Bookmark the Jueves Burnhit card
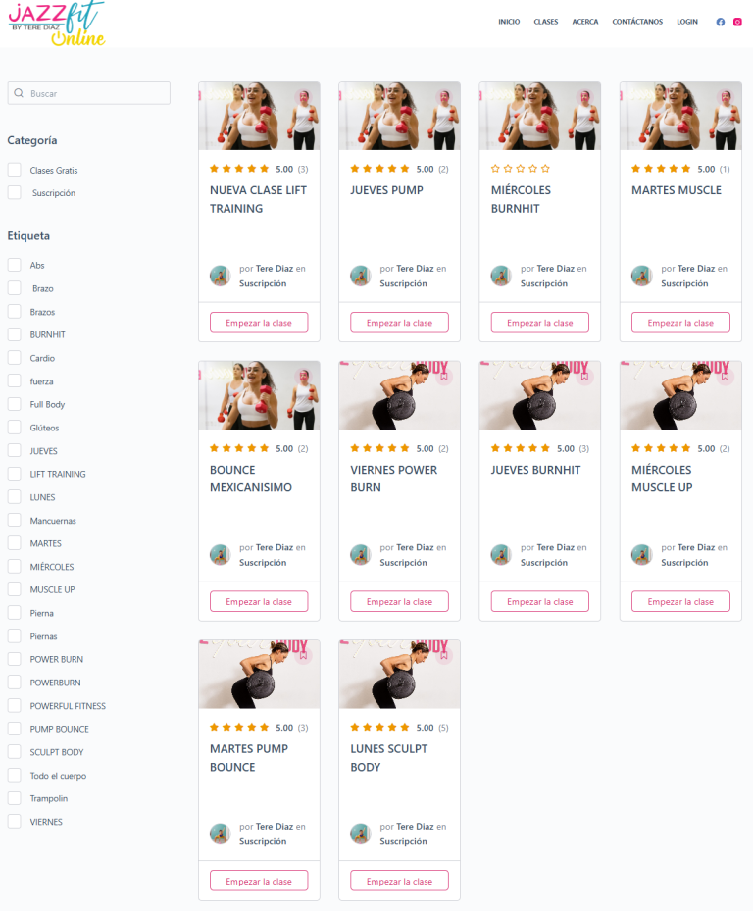This screenshot has width=753, height=911. 584,376
